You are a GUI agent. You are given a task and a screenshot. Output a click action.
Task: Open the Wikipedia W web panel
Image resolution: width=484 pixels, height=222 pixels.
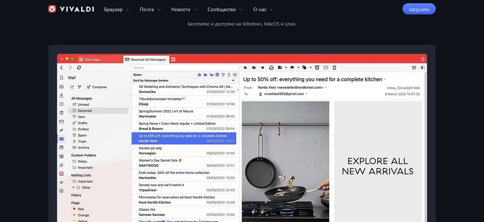coord(62,182)
